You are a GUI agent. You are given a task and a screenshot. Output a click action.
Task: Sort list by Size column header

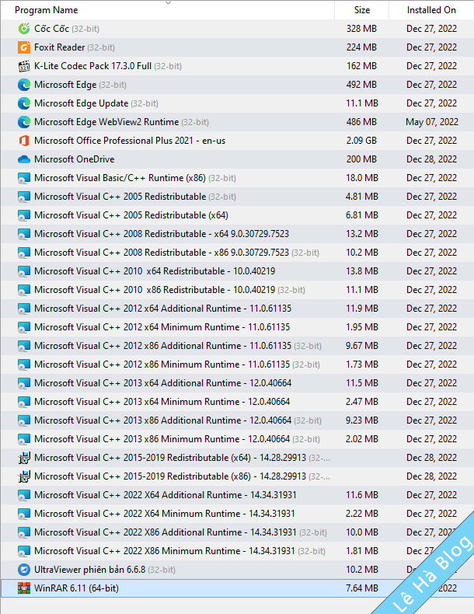point(362,10)
